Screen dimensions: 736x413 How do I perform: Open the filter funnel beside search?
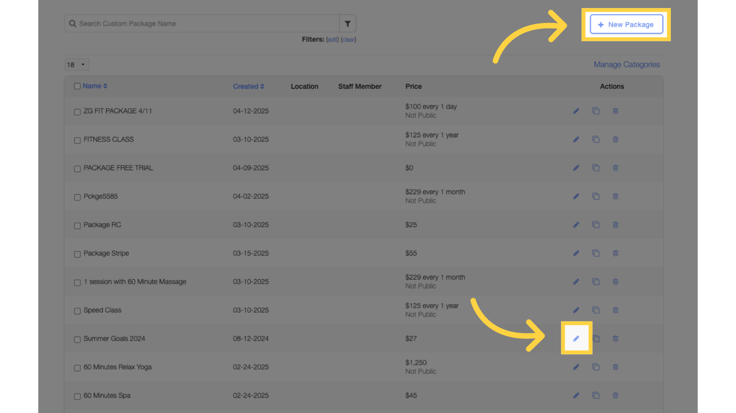[x=348, y=24]
